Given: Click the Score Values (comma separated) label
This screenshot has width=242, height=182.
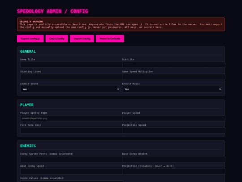Looking at the screenshot, I should (x=42, y=178).
